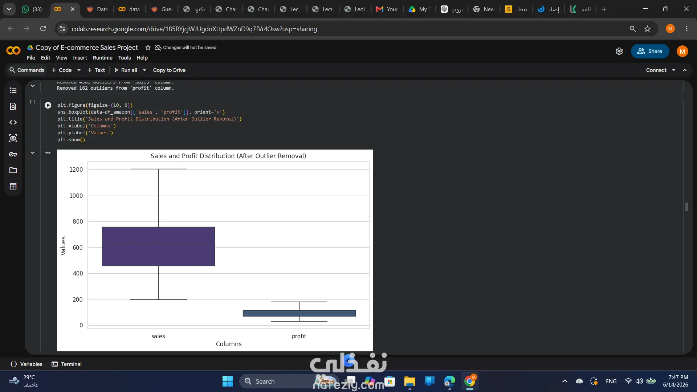Viewport: 697px width, 392px height.
Task: Open the Terminal bottom panel
Action: pos(66,364)
